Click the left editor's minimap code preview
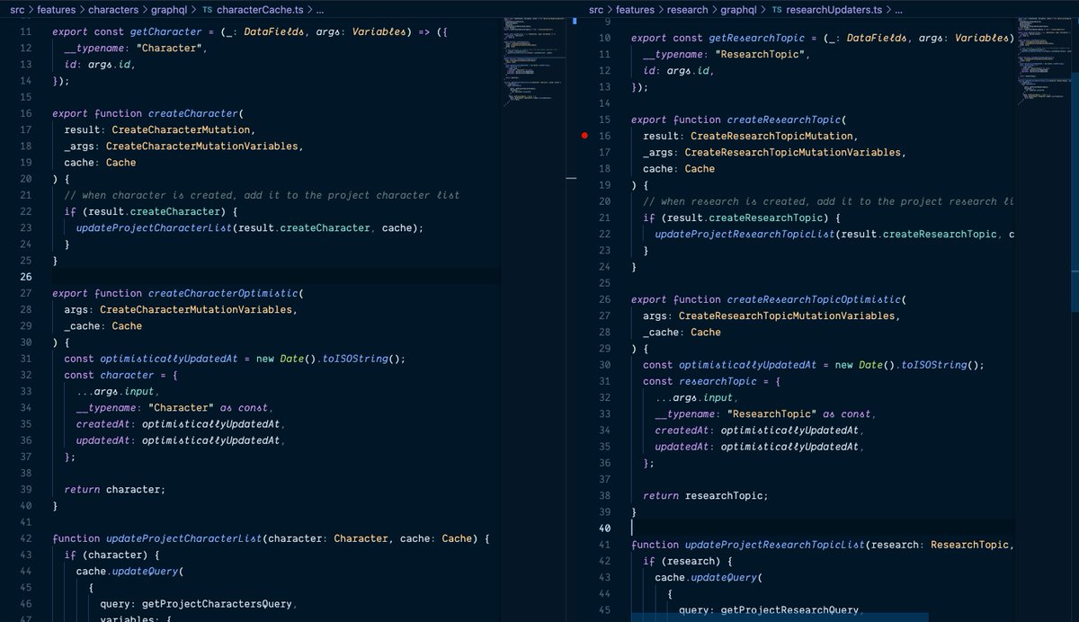The height and width of the screenshot is (622, 1079). [x=534, y=63]
